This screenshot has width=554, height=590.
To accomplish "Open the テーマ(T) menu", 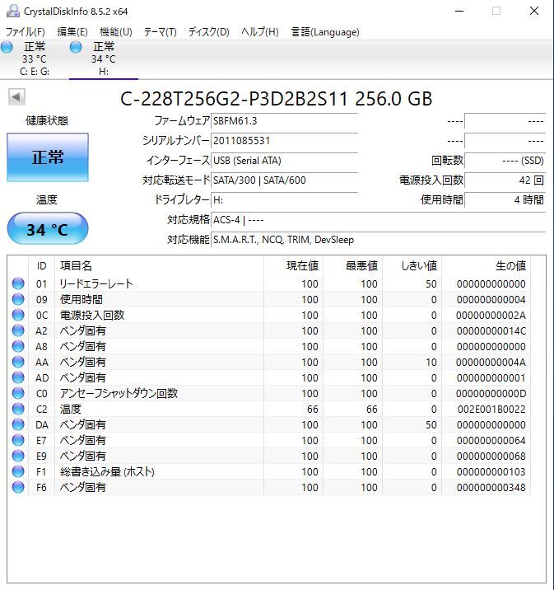I will (161, 32).
